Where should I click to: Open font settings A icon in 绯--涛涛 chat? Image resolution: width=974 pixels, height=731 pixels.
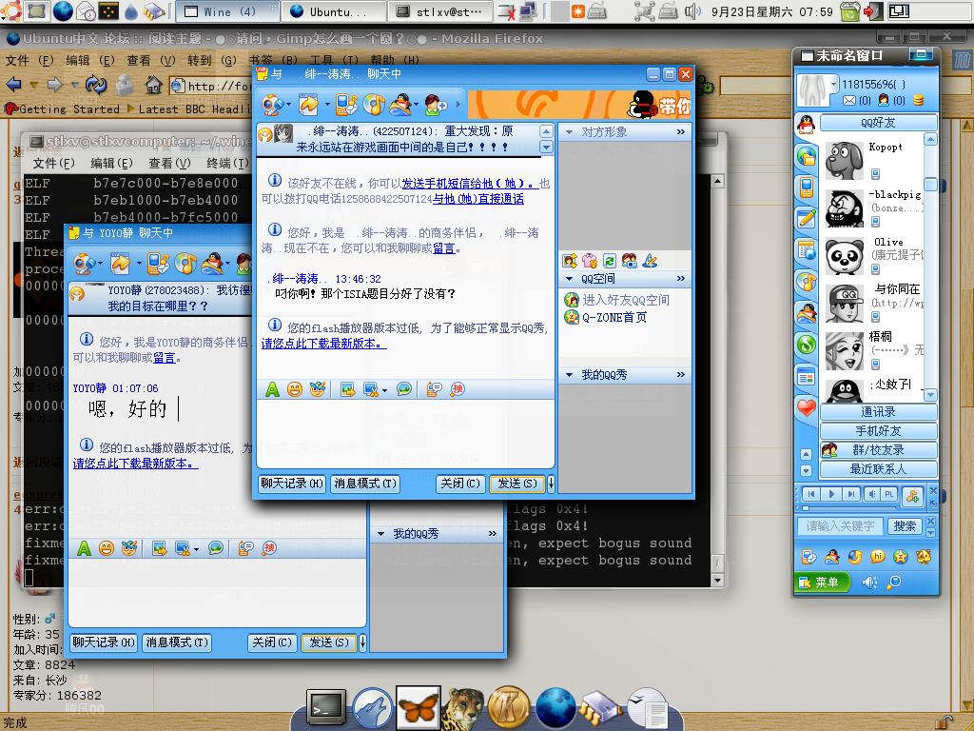[272, 389]
